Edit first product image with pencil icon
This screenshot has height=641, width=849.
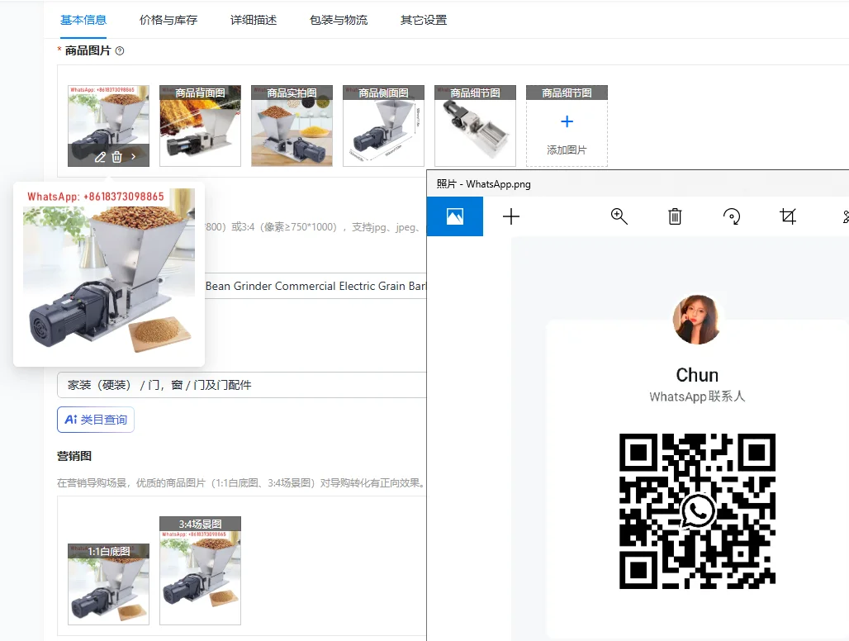point(100,156)
